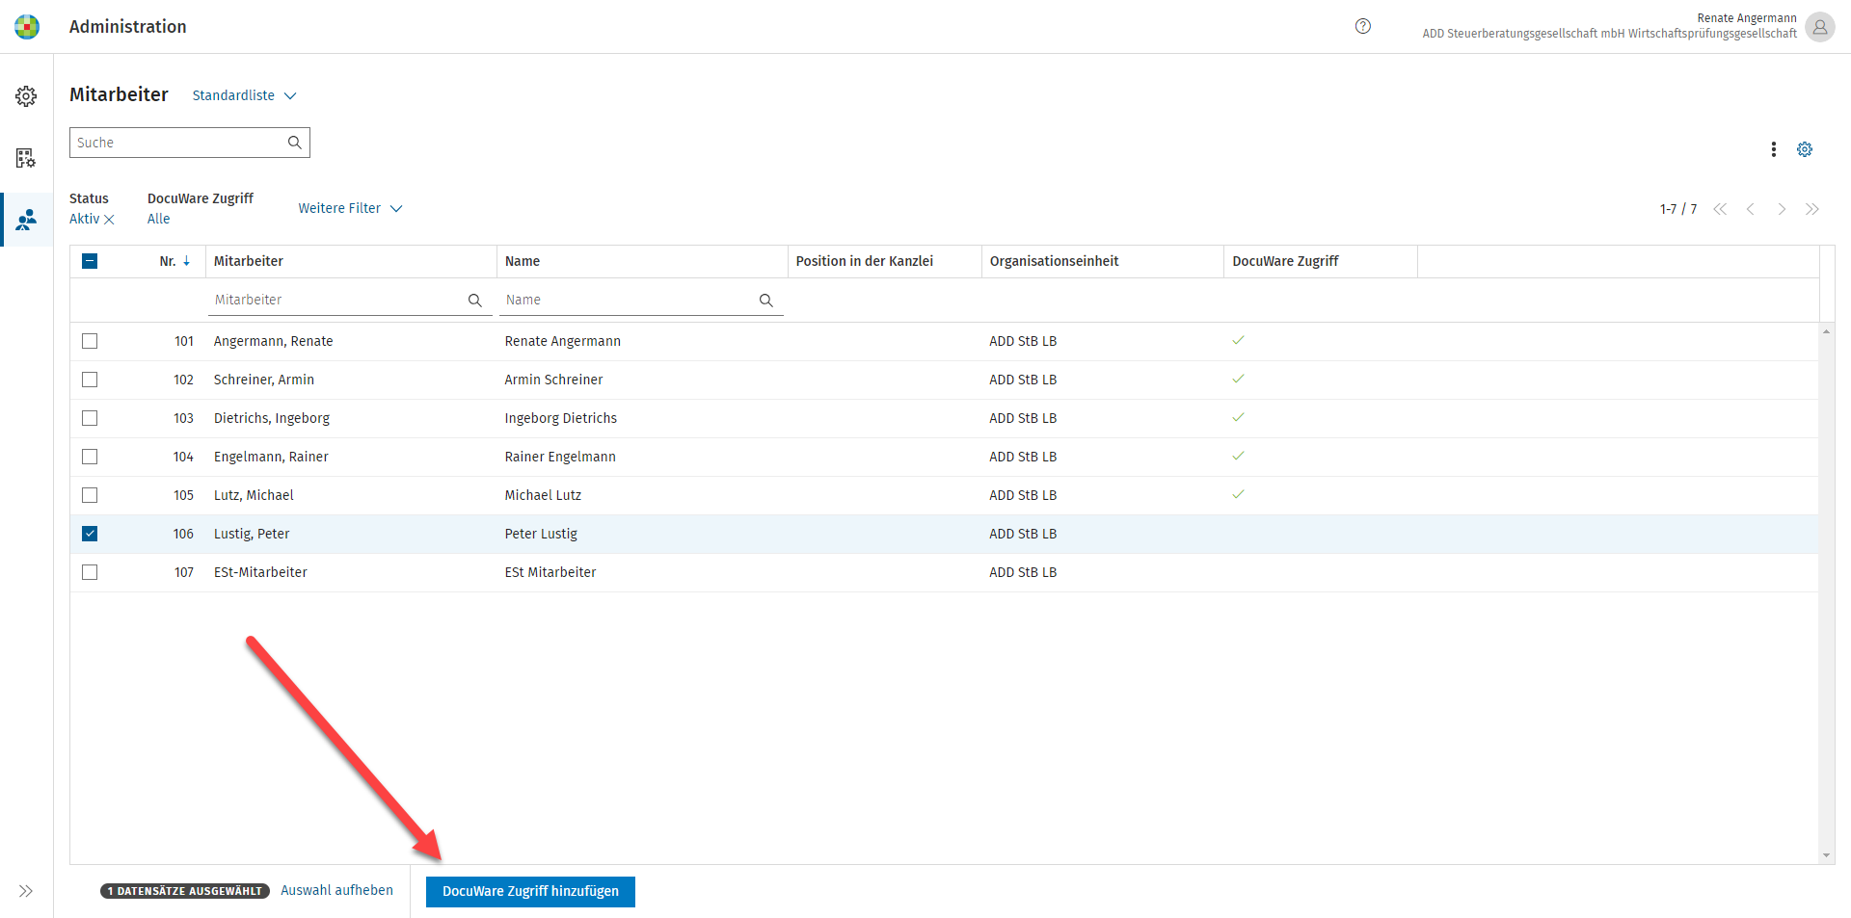Click the Renate Angermann user name
The image size is (1851, 918).
point(1747,18)
